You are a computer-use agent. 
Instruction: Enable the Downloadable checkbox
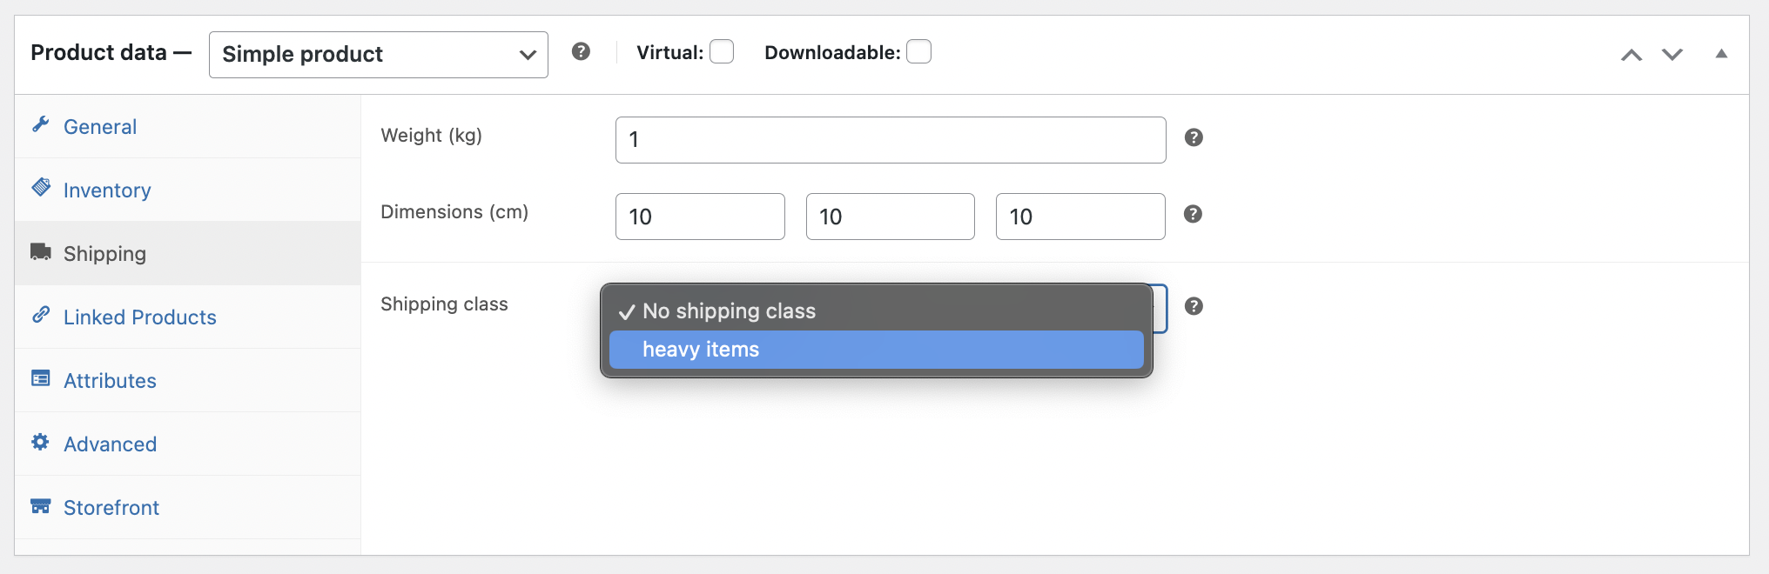click(x=919, y=51)
